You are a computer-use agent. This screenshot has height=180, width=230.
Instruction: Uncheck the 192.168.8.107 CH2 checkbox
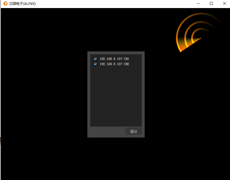click(95, 64)
